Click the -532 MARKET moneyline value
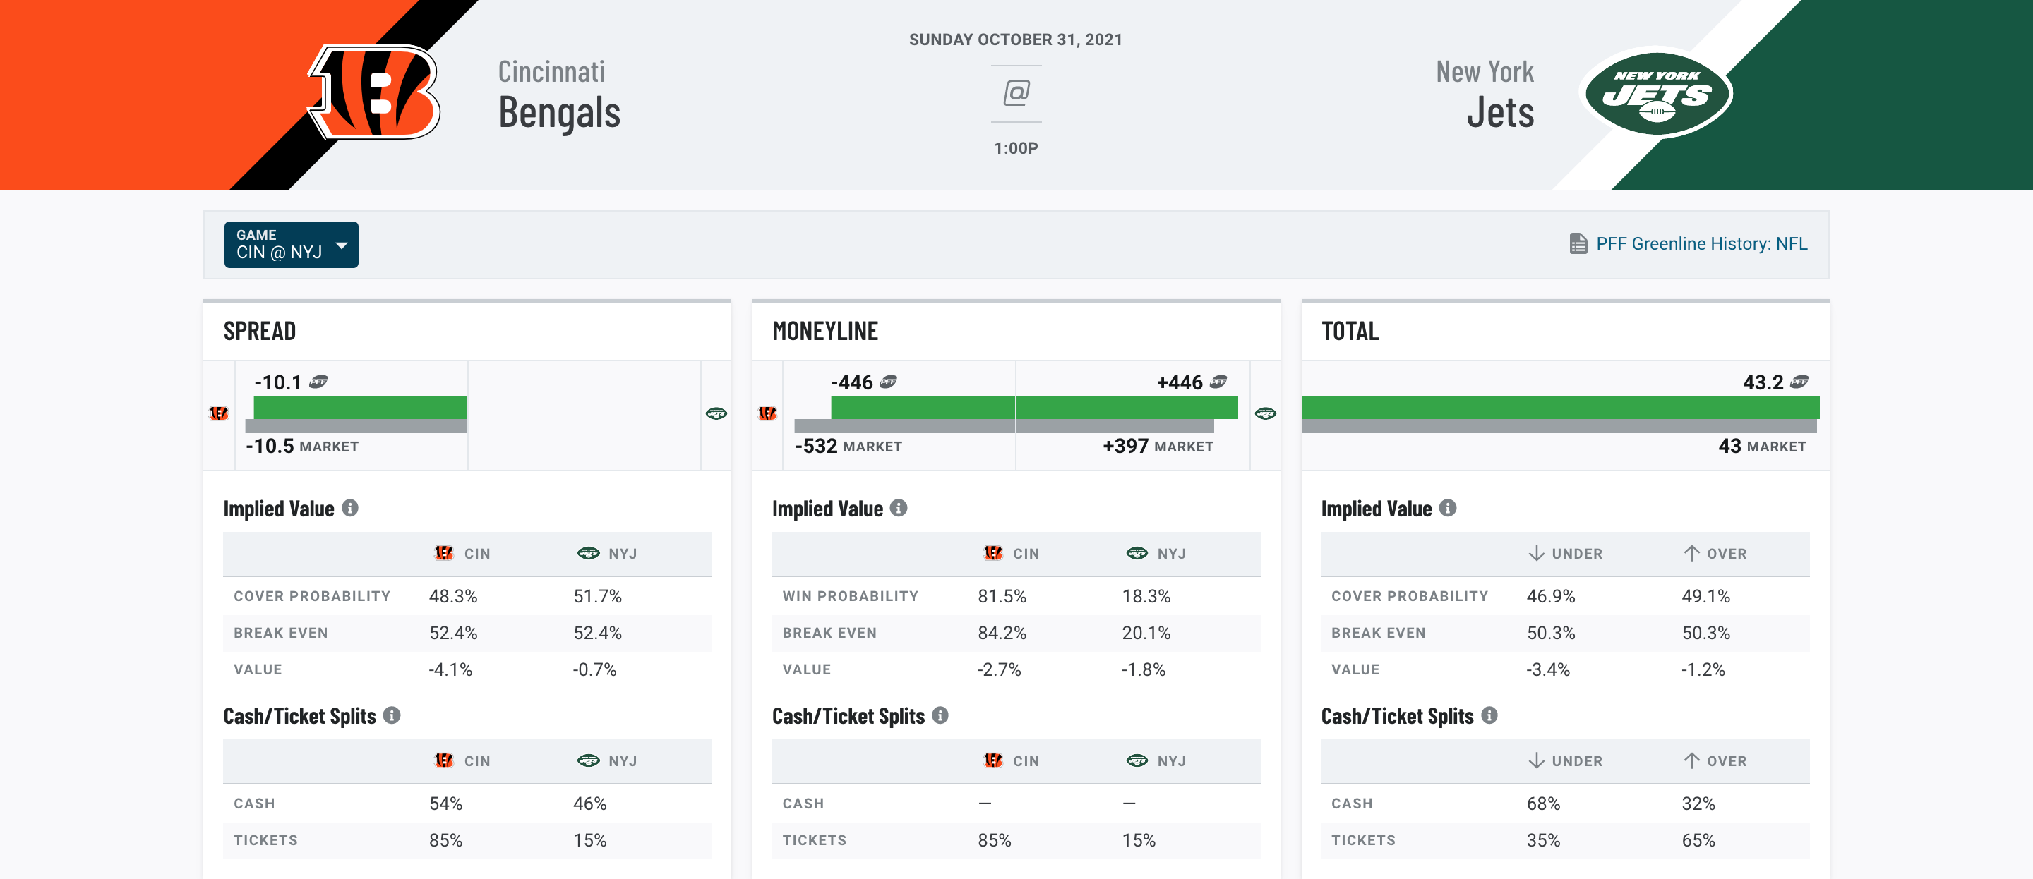The image size is (2033, 879). 848,447
